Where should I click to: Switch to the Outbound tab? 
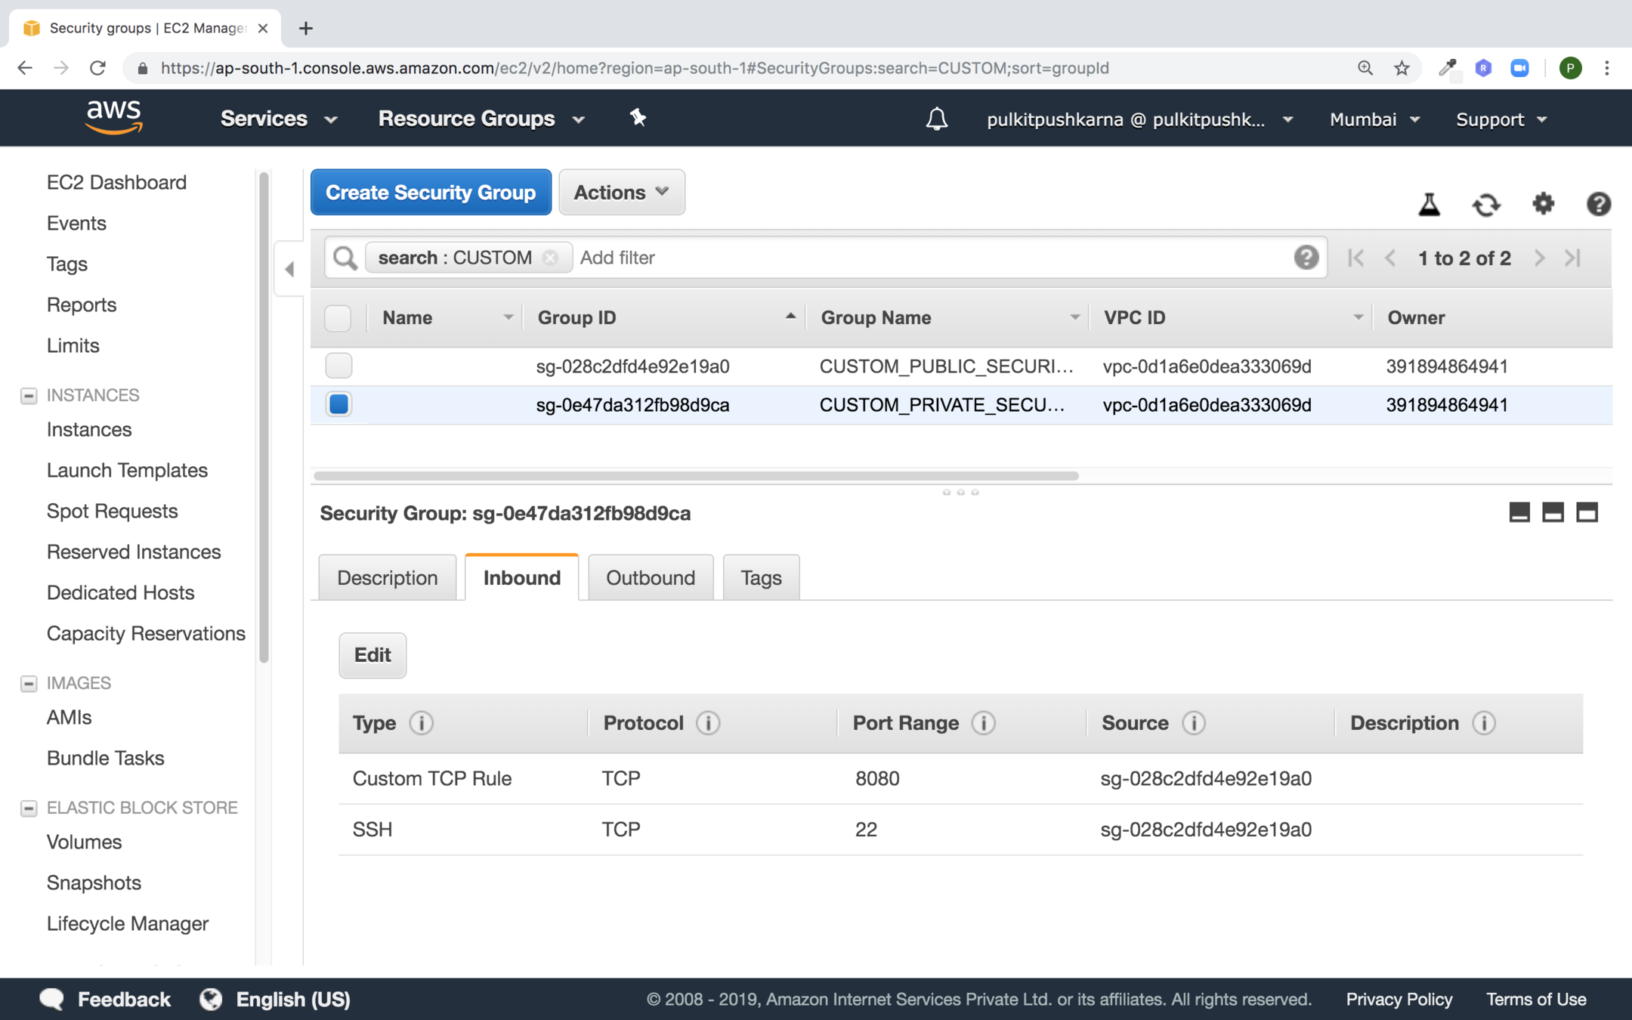[x=651, y=578]
